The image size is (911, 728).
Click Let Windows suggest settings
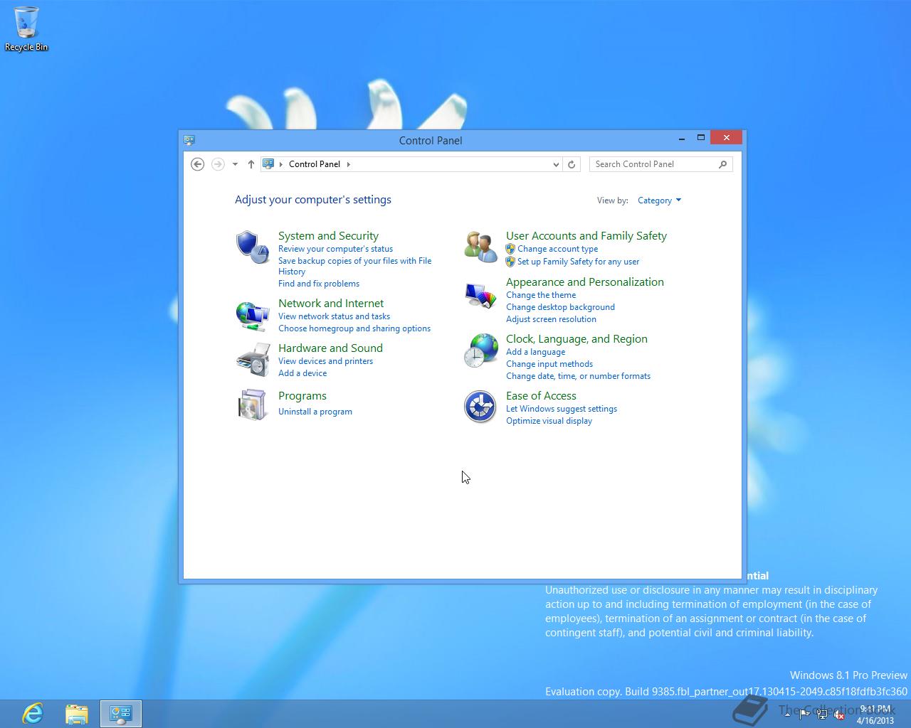[x=562, y=409]
